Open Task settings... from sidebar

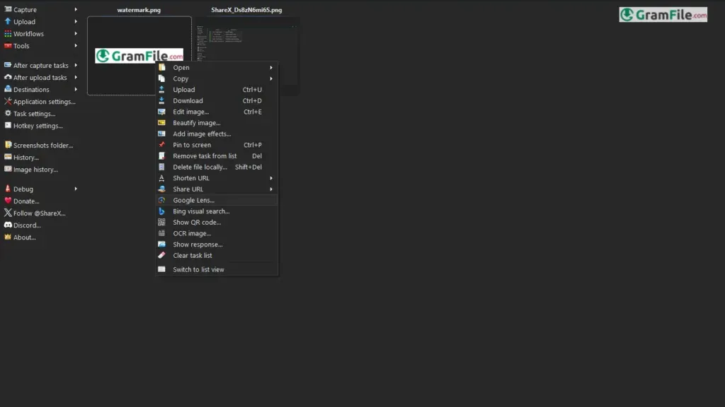pos(34,114)
